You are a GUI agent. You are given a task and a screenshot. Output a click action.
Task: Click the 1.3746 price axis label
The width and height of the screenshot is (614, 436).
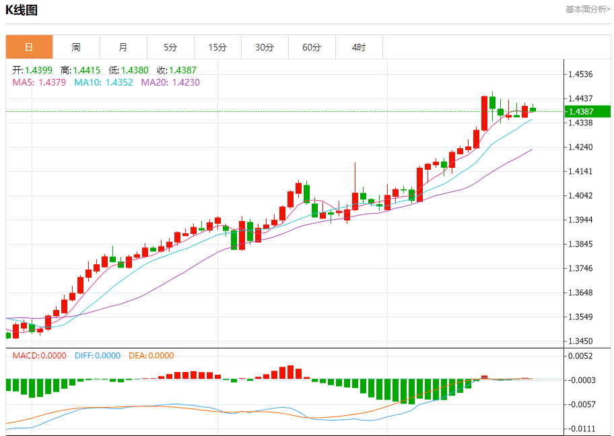point(581,268)
